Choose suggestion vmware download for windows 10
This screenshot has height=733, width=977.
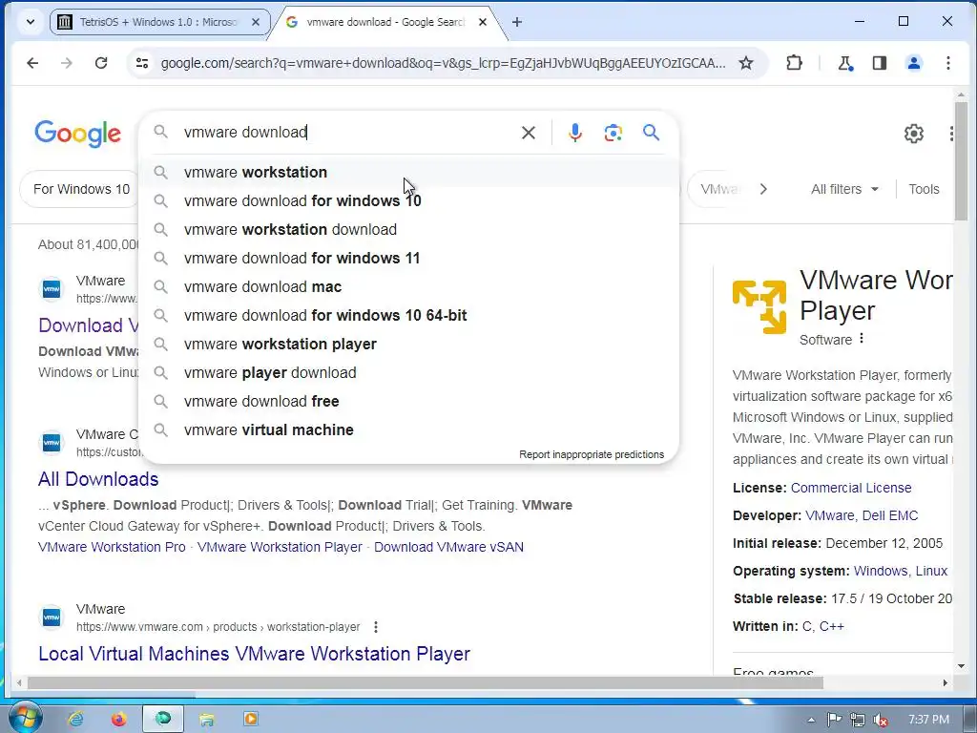[x=408, y=200]
